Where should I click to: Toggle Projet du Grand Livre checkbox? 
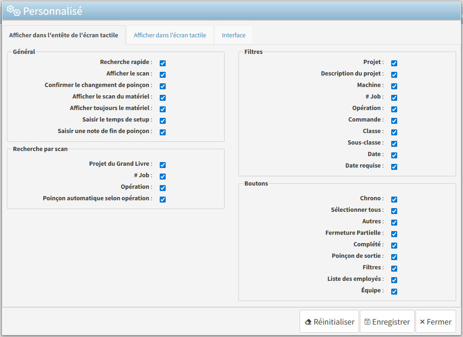click(x=162, y=165)
